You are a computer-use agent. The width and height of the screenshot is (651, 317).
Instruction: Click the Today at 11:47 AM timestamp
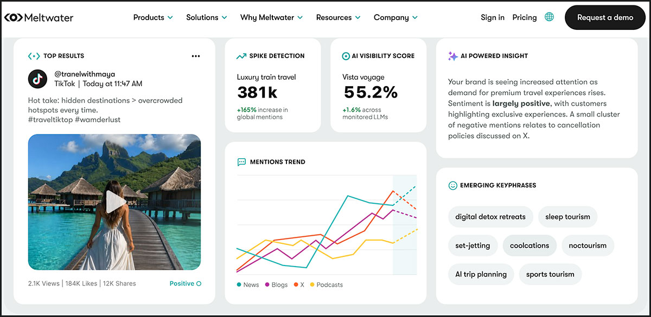[113, 84]
